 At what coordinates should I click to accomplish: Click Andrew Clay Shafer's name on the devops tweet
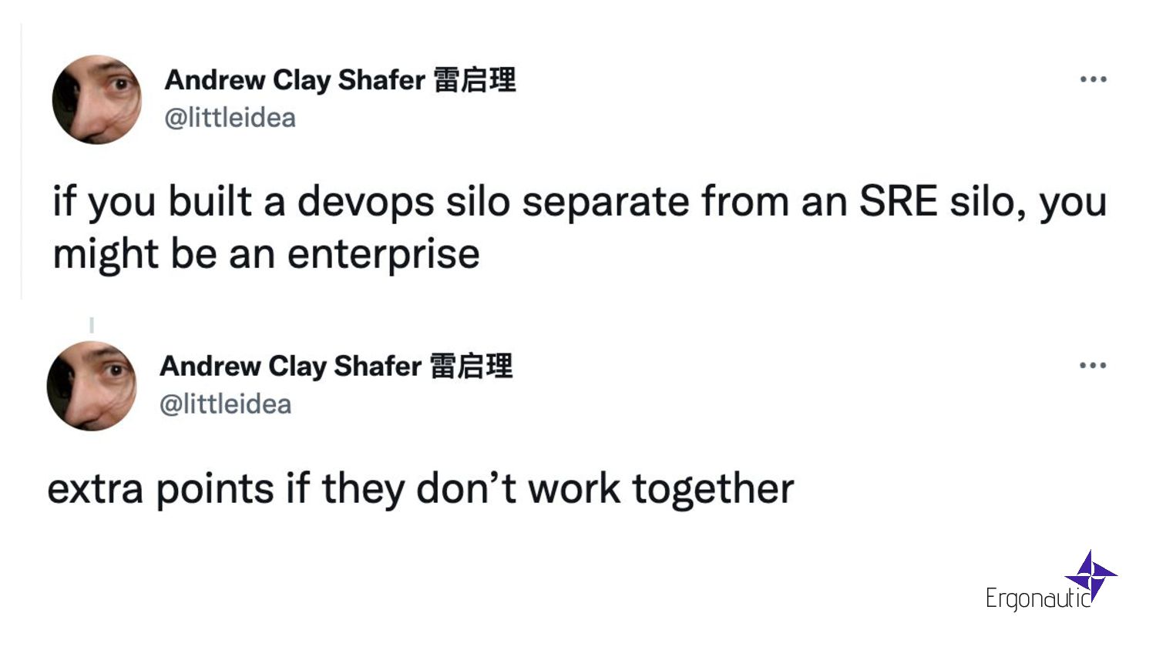(x=294, y=80)
